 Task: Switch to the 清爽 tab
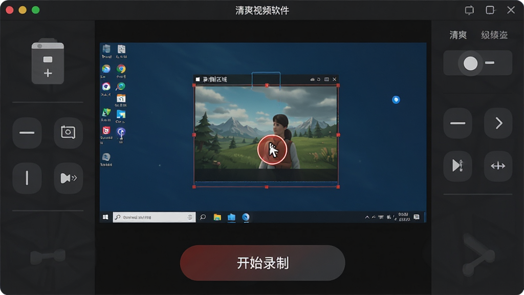pos(458,35)
